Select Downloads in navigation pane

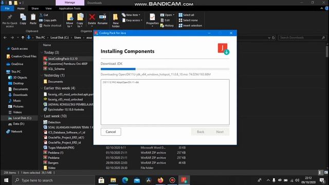click(x=20, y=95)
